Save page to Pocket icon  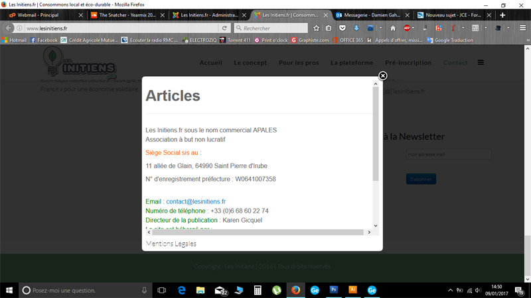[x=342, y=28]
